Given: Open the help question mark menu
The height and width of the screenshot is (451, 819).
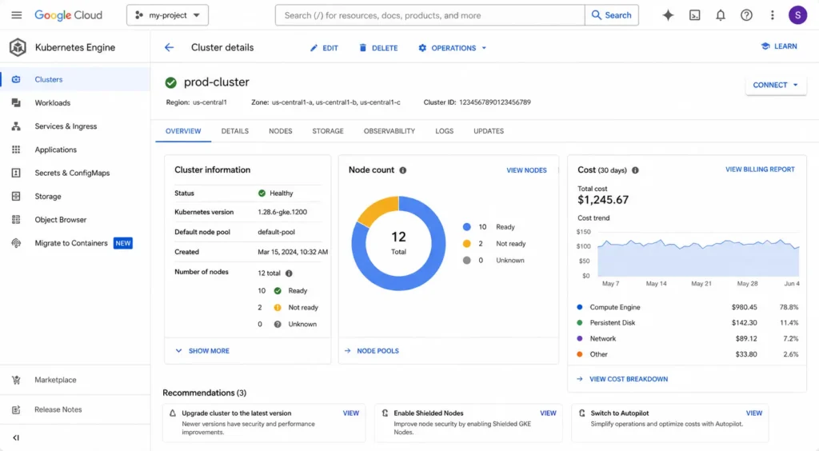Looking at the screenshot, I should (x=746, y=15).
